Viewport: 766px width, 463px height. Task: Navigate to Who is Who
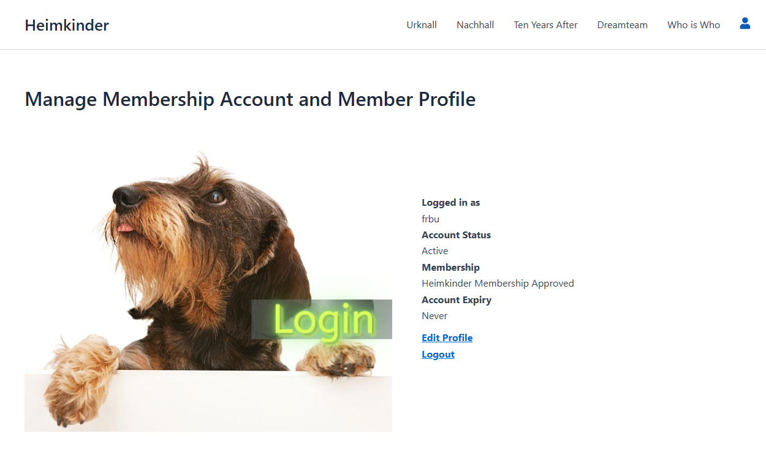[693, 25]
